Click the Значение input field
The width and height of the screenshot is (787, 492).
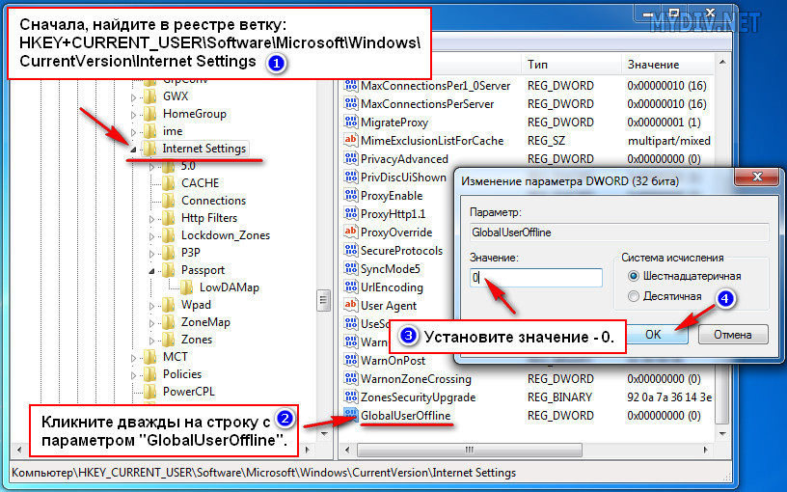pyautogui.click(x=535, y=278)
